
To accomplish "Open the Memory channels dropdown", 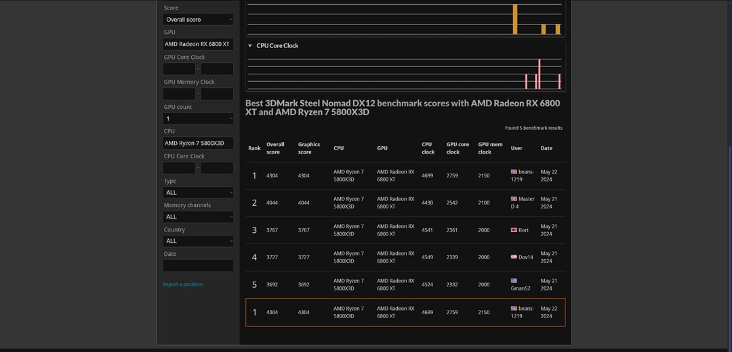I will pyautogui.click(x=198, y=217).
